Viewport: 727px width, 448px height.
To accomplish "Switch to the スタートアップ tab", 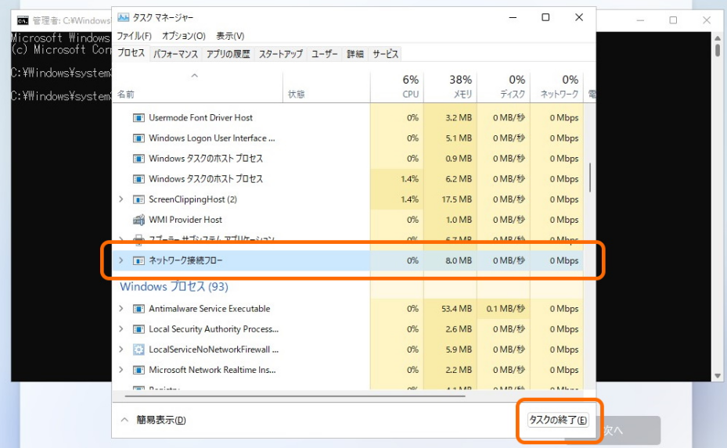I will (280, 54).
